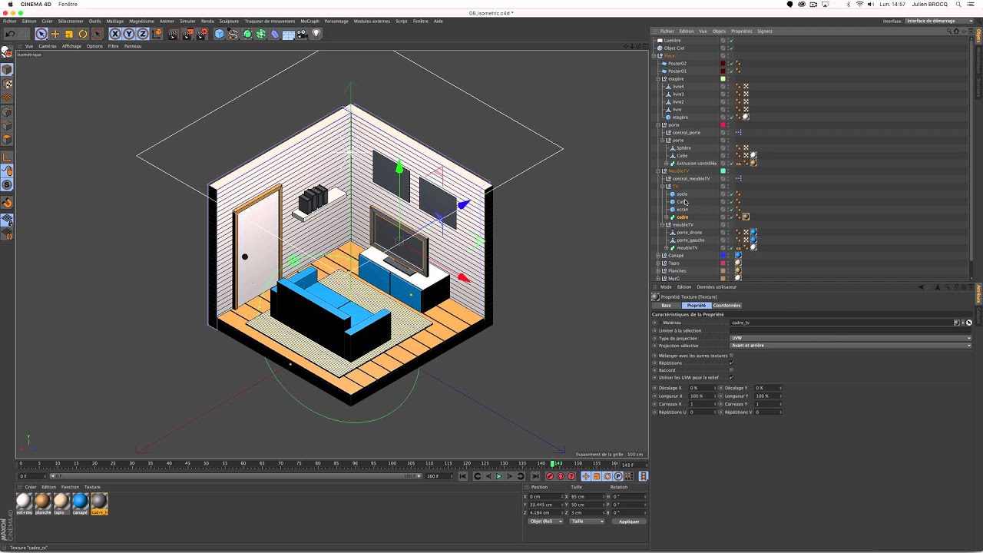Screen dimensions: 983x553
Task: Open the Maillage menu
Action: point(114,22)
